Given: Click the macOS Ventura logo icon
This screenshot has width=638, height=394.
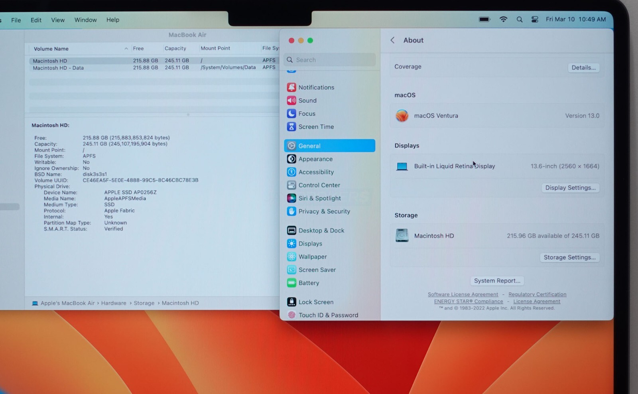Looking at the screenshot, I should pos(402,116).
